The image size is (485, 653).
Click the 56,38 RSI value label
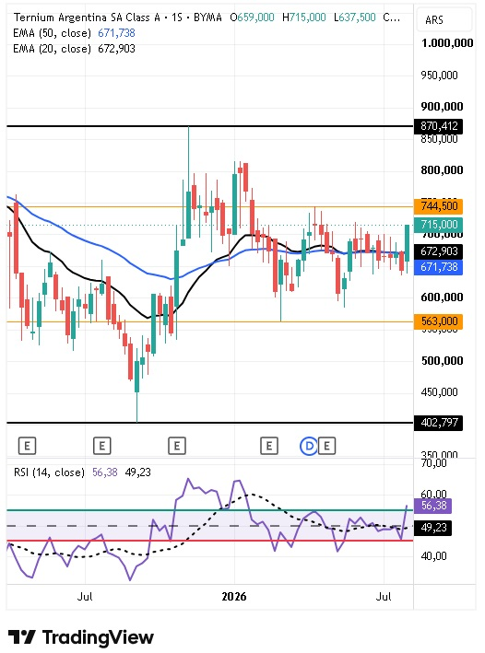pos(432,506)
